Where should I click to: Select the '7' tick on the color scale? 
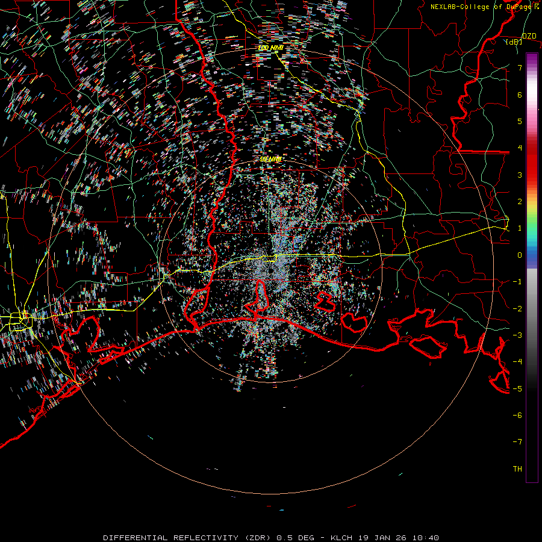520,67
